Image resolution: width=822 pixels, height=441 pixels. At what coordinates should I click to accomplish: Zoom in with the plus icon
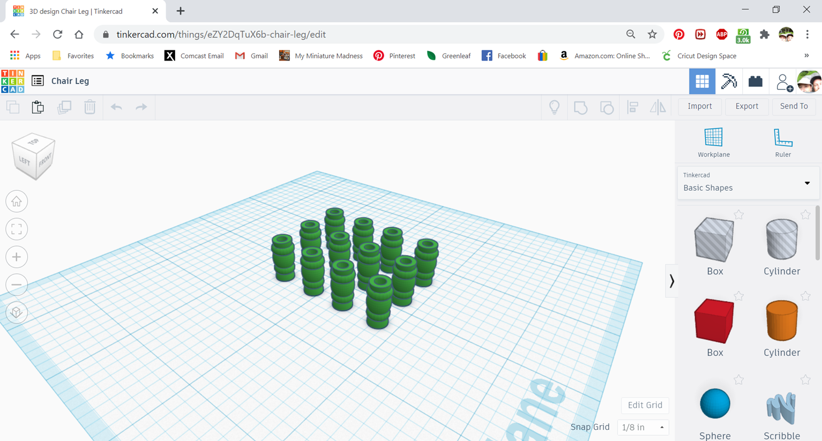point(17,257)
